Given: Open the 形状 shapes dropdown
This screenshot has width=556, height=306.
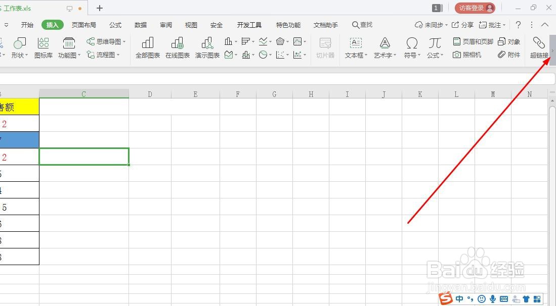Looking at the screenshot, I should (x=19, y=46).
